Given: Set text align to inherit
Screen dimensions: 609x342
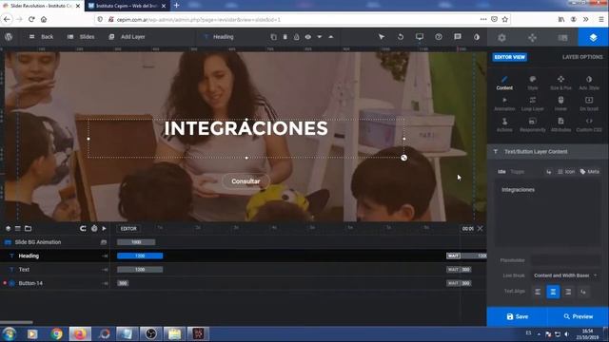Looking at the screenshot, I should [x=583, y=292].
